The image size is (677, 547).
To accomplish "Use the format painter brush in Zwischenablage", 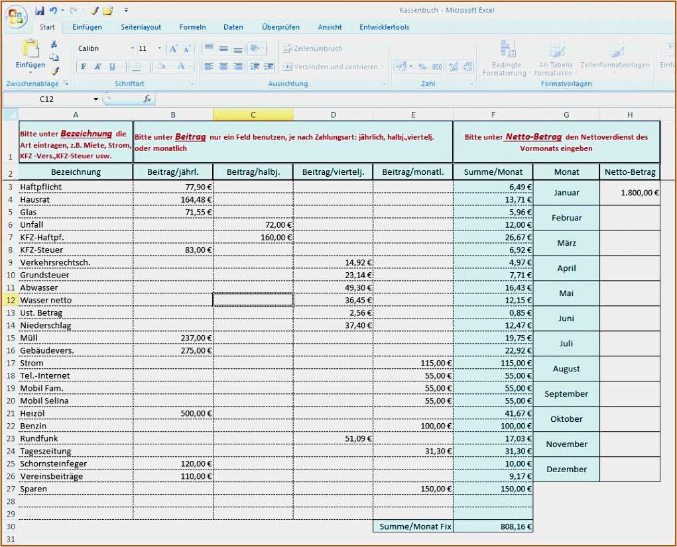I will [x=55, y=71].
